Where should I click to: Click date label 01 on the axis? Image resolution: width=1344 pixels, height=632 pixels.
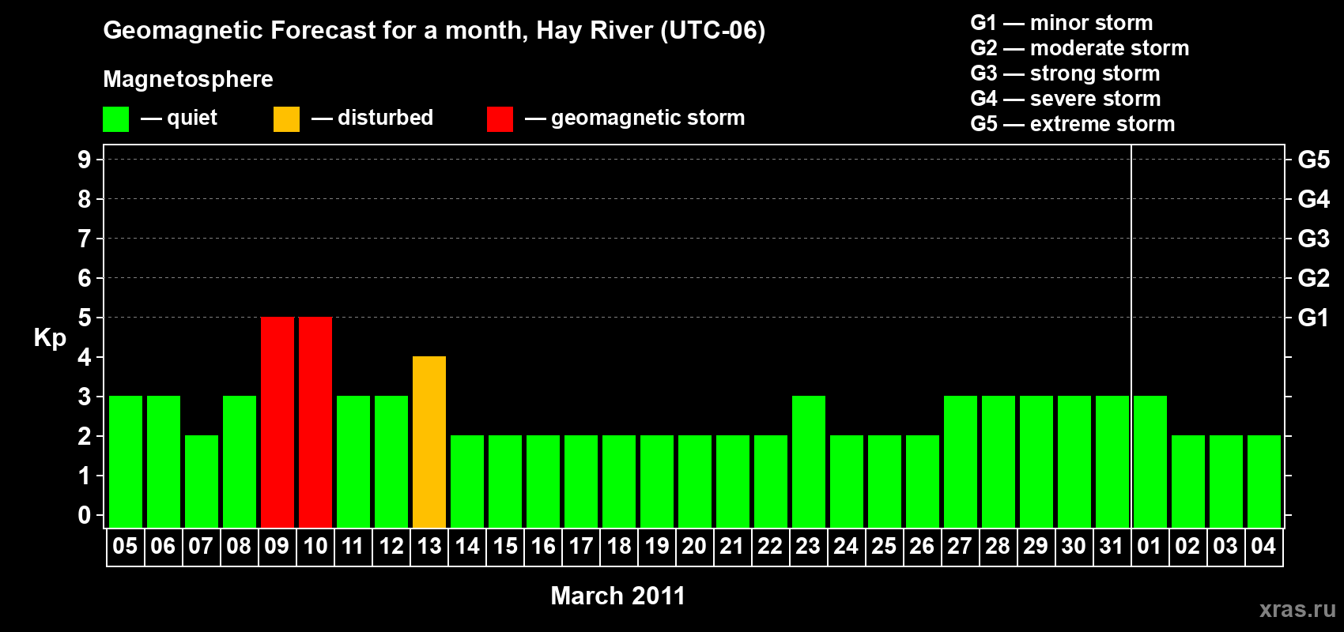(1150, 546)
